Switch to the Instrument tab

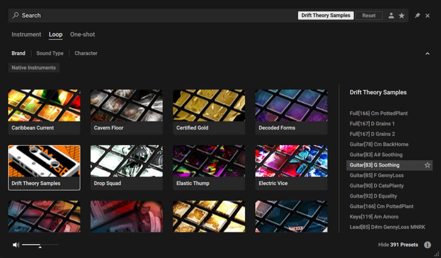[26, 34]
